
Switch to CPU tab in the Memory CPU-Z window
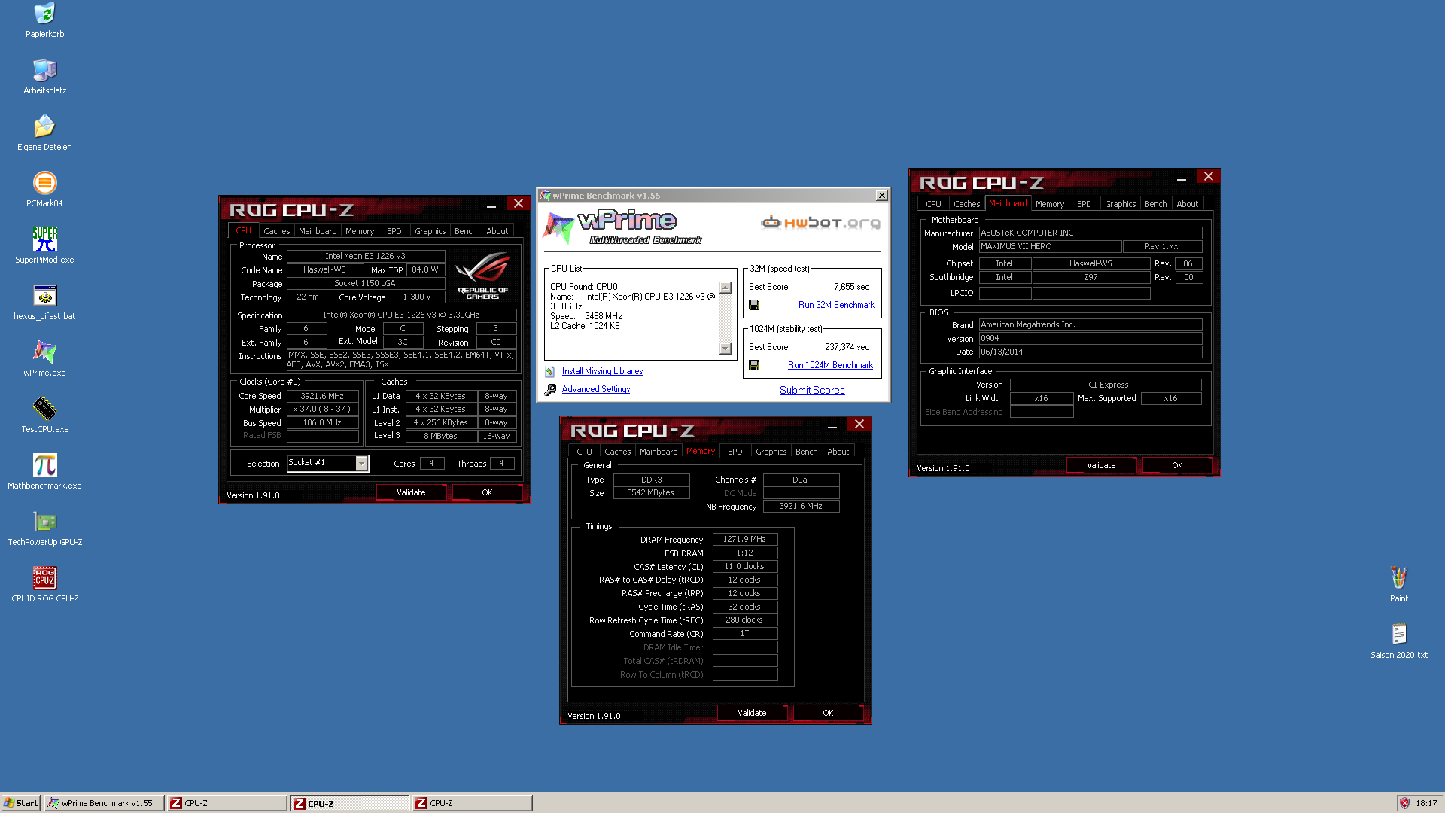(584, 452)
